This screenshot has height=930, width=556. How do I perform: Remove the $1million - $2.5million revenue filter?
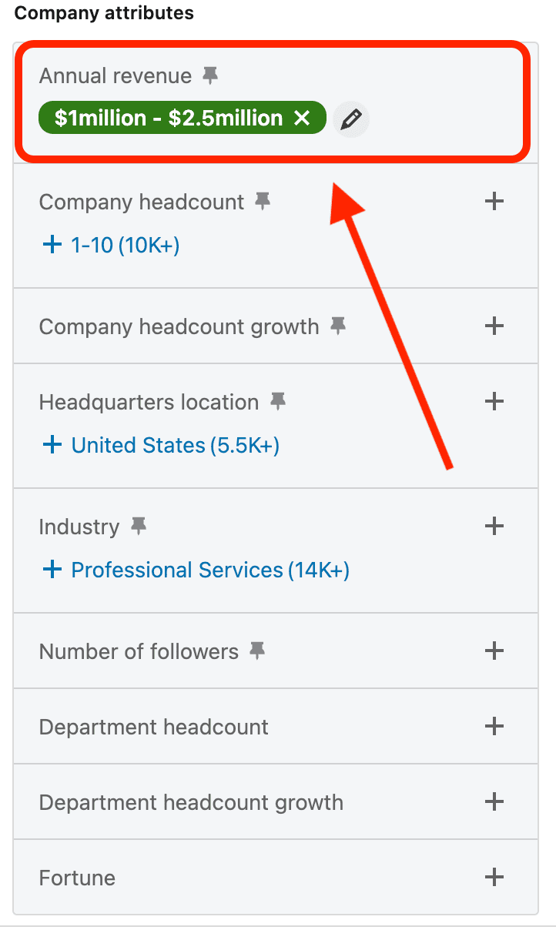(x=302, y=119)
